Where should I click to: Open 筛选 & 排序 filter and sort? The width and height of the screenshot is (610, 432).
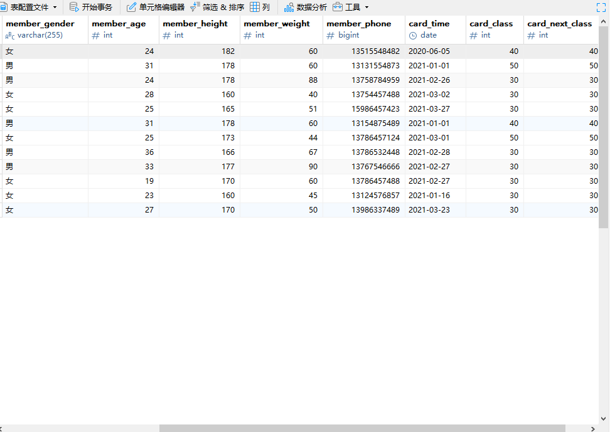[x=217, y=8]
